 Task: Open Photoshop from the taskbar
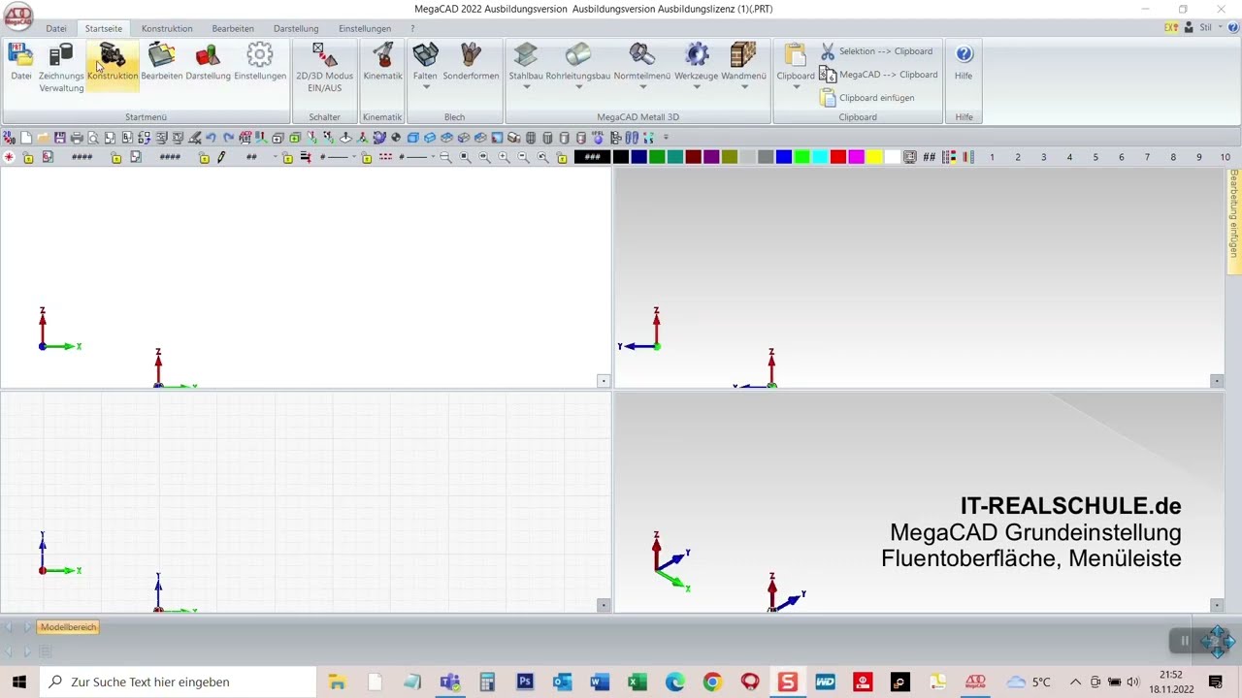coord(525,682)
